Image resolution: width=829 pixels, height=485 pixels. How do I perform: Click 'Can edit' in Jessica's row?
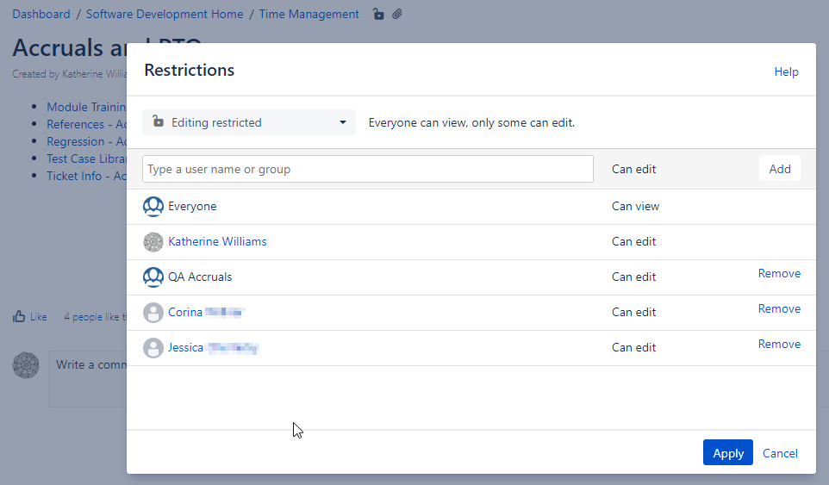tap(633, 348)
